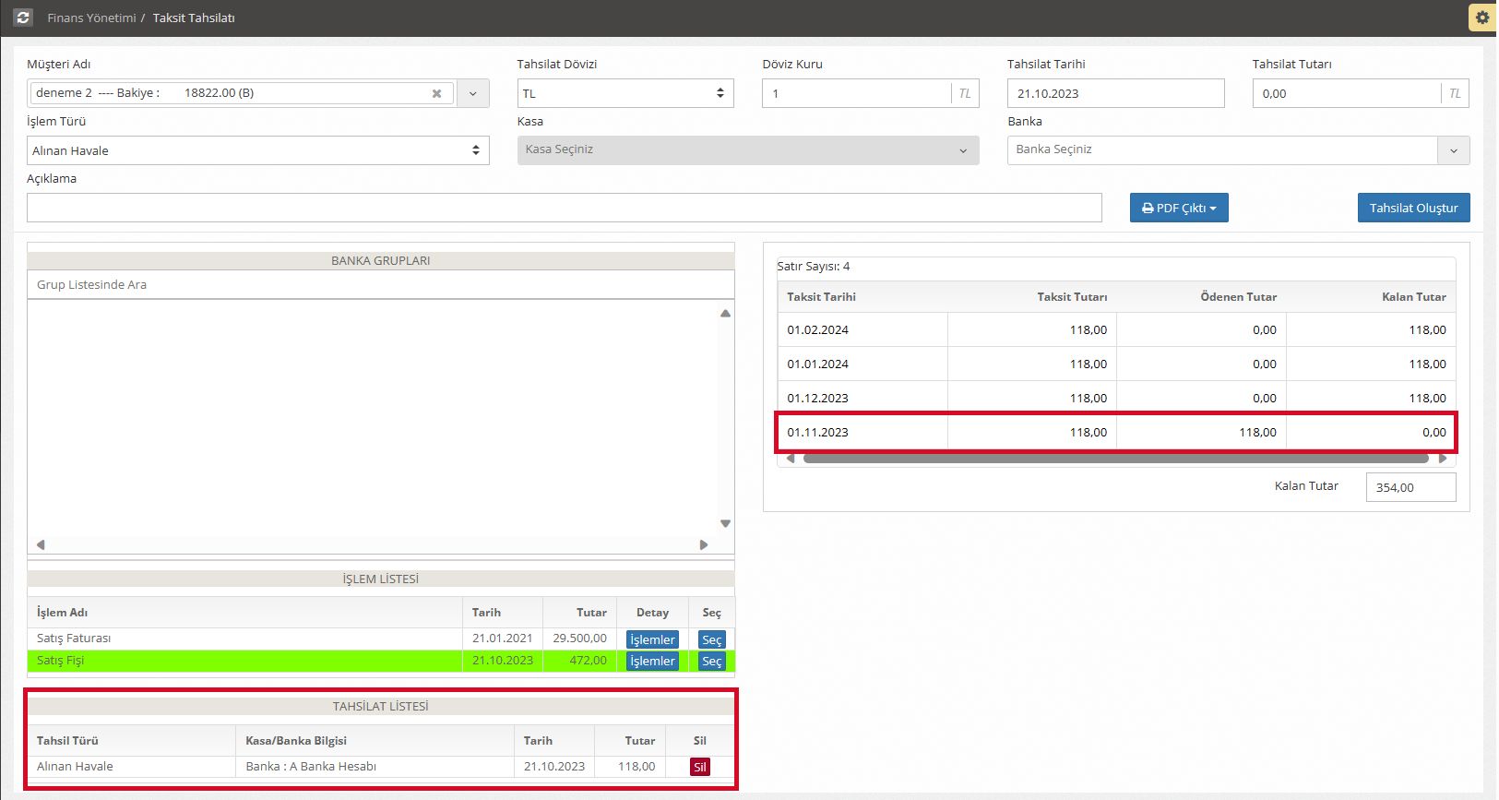Screen dimensions: 1499x800
Task: Click Finans Yönetimi breadcrumb
Action: point(91,18)
